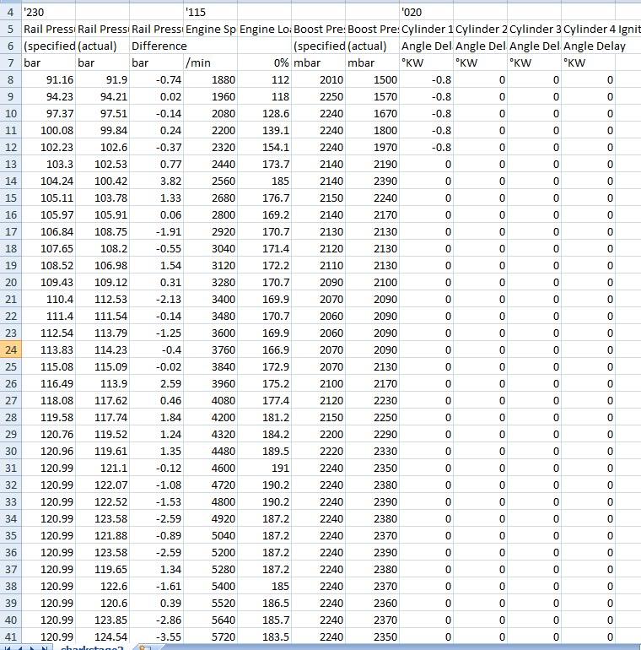Image resolution: width=641 pixels, height=650 pixels.
Task: Select boost specified cell 2010
Action: coord(319,79)
